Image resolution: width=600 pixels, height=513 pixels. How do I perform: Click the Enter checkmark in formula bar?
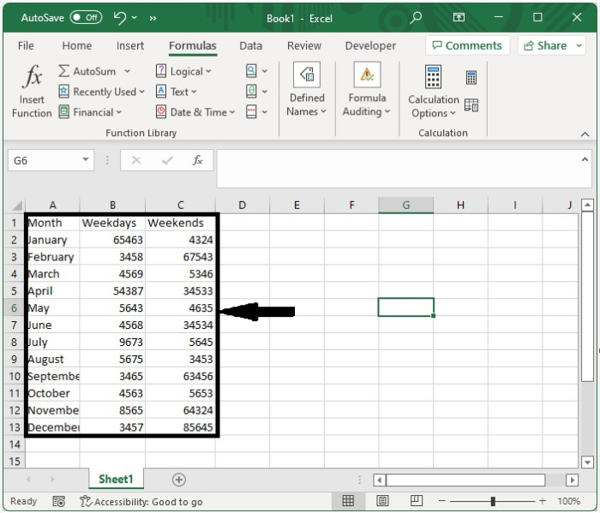[x=167, y=160]
